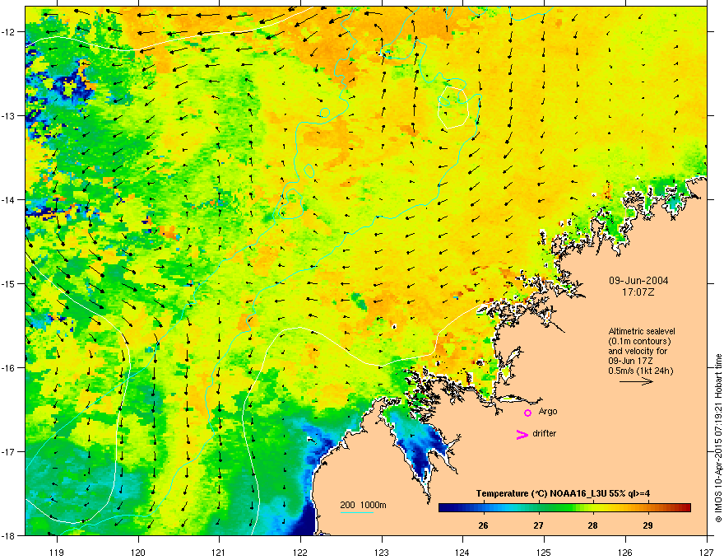
Task: Click the longitude axis label '126'
Action: coord(625,552)
